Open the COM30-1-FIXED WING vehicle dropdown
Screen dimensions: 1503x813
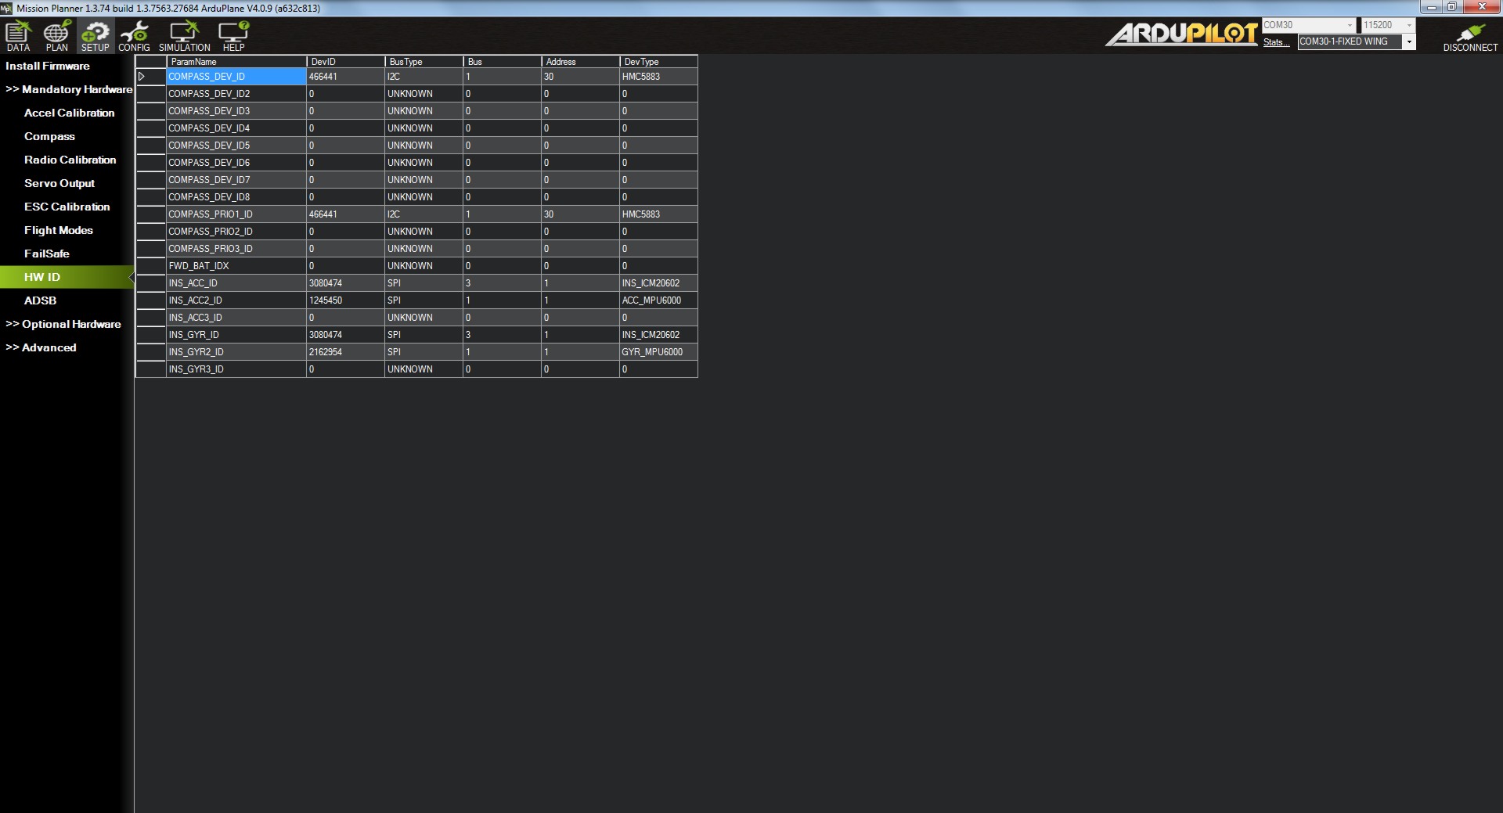click(1408, 42)
